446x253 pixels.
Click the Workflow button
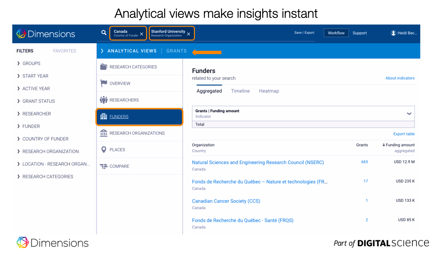(336, 32)
